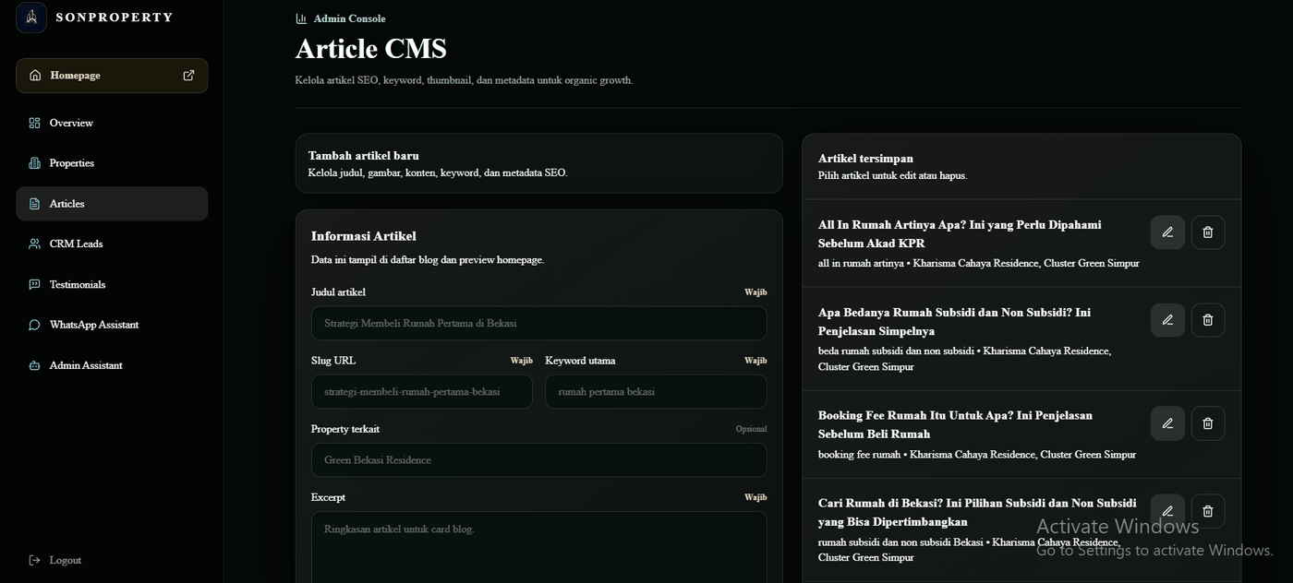Click the CRM Leads people icon

tap(34, 244)
